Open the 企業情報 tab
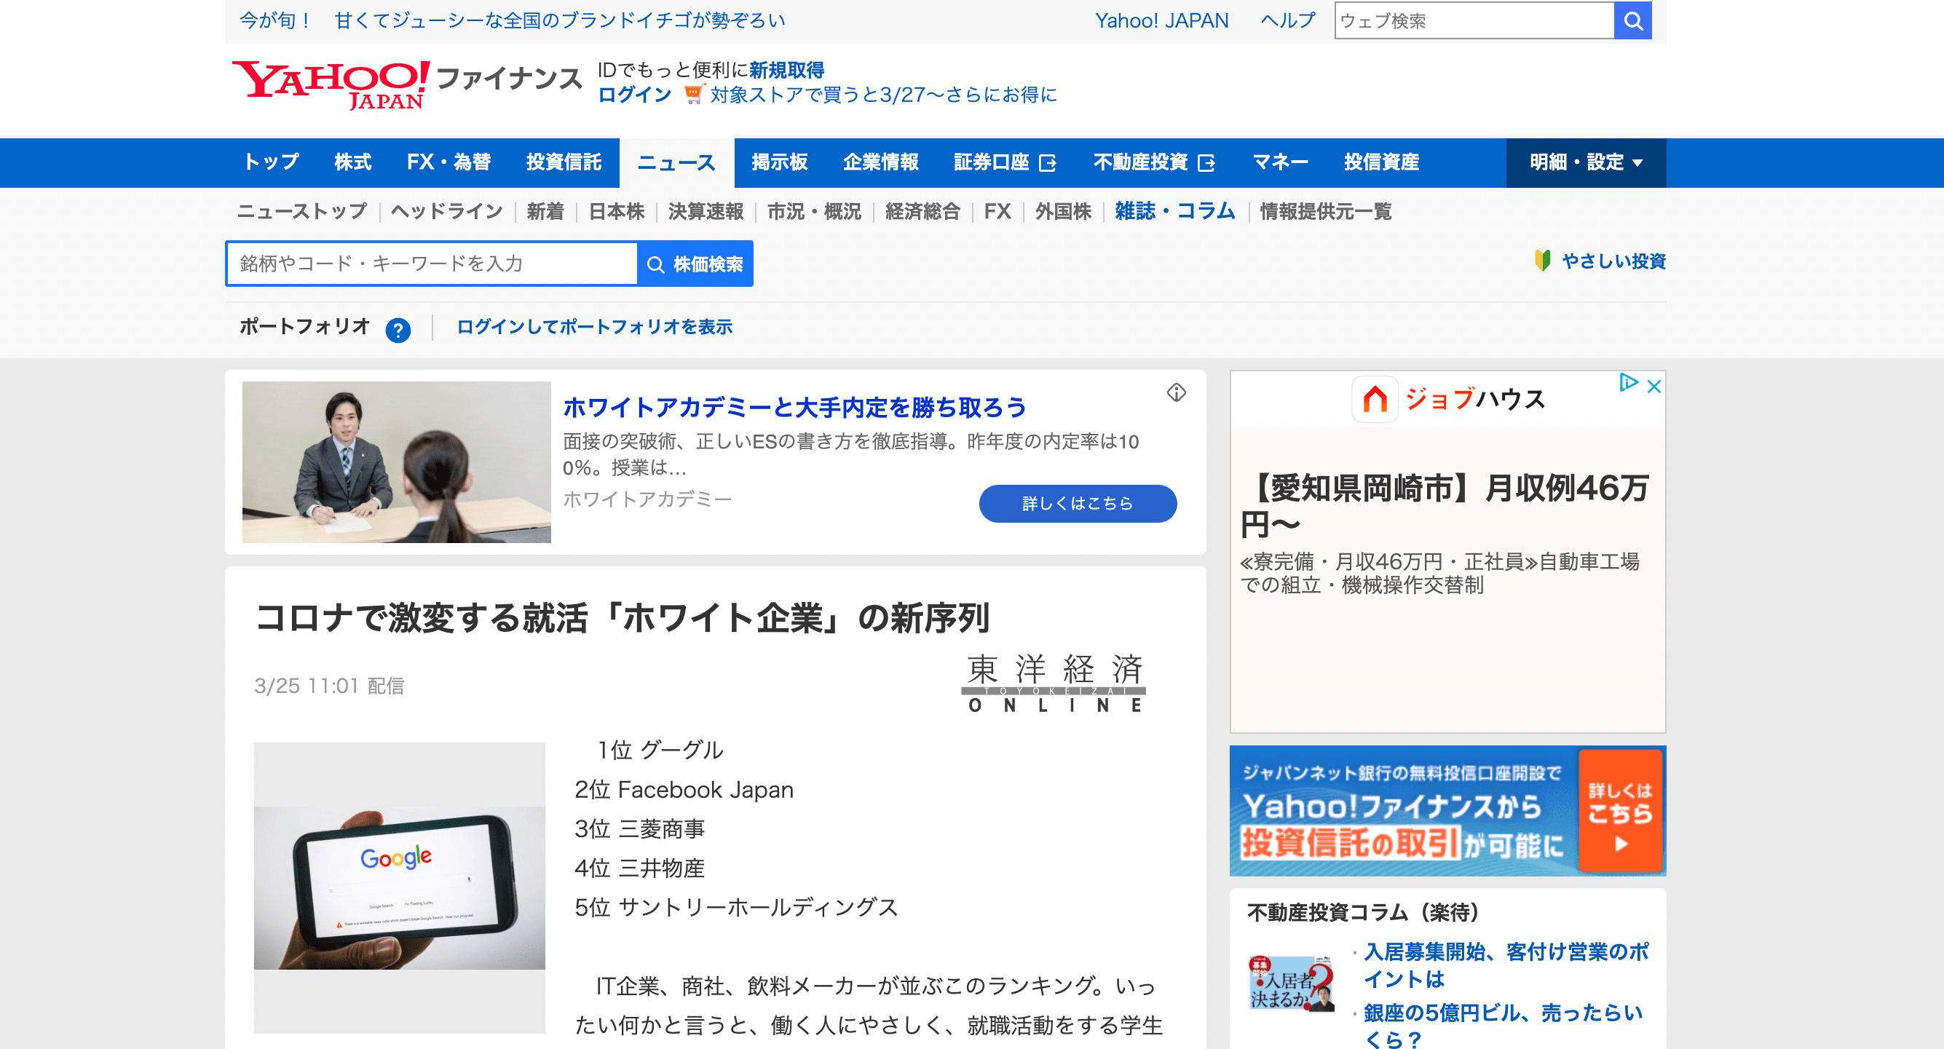This screenshot has width=1944, height=1049. click(x=881, y=162)
